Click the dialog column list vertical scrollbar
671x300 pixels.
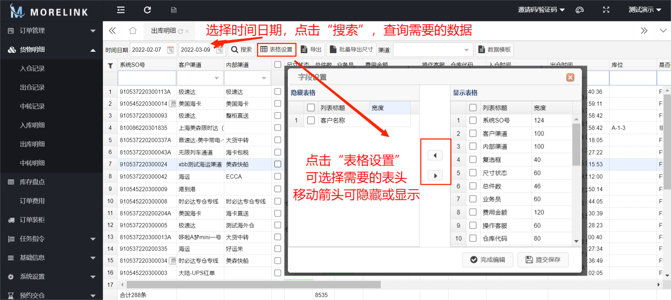click(576, 144)
